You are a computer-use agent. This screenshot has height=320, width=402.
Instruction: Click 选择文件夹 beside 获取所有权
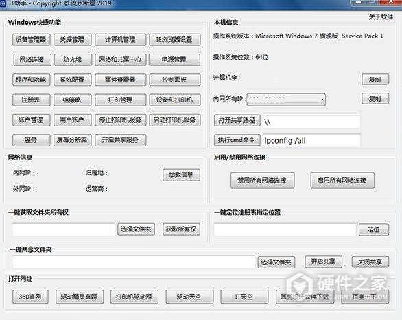pos(136,229)
